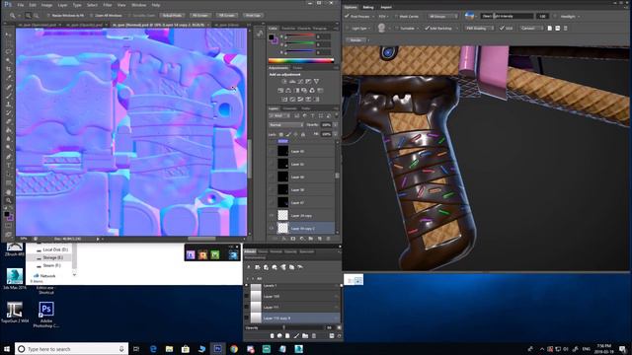Select the Eraser tool
Image resolution: width=632 pixels, height=355 pixels.
pos(9,122)
